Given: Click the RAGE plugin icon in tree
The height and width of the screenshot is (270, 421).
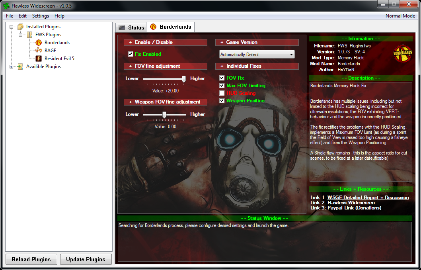Looking at the screenshot, I should 39,51.
